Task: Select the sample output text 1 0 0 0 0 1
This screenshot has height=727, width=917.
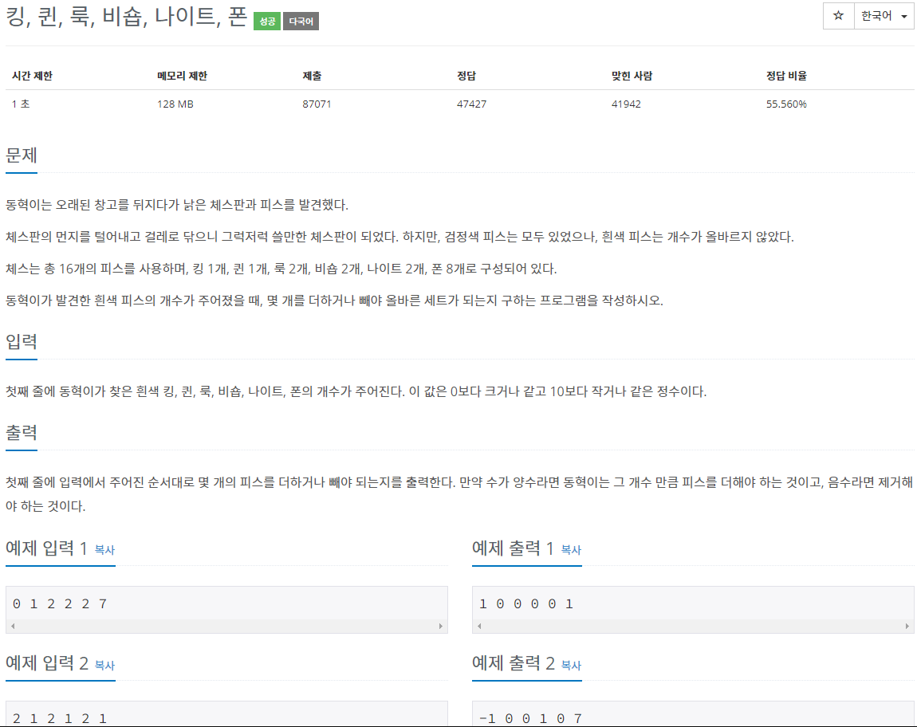Action: 525,603
